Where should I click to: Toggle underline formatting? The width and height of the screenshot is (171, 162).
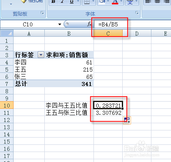(72, 2)
